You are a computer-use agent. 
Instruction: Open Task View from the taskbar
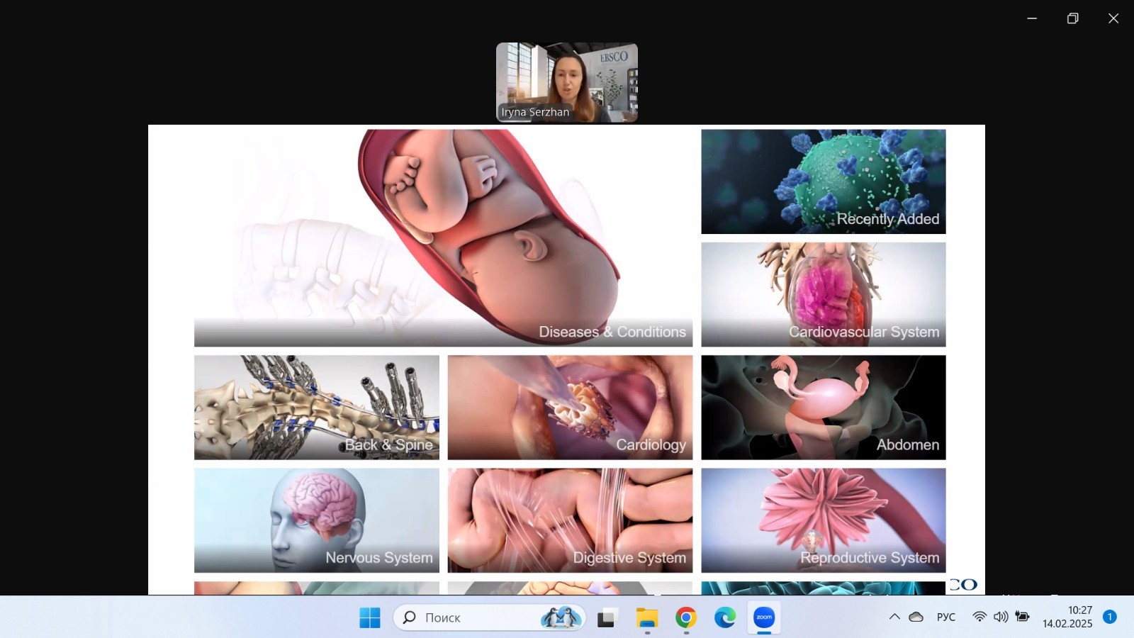(x=606, y=617)
